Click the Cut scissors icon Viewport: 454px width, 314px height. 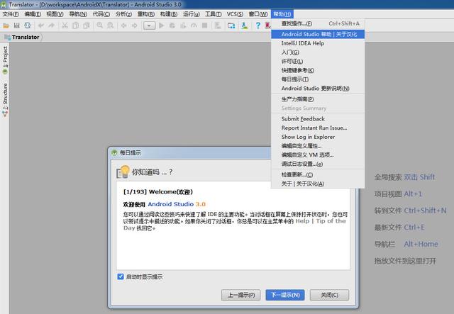tap(65, 26)
